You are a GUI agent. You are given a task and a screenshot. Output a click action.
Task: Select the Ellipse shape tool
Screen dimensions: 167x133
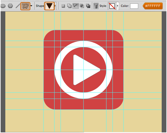coord(3,6)
